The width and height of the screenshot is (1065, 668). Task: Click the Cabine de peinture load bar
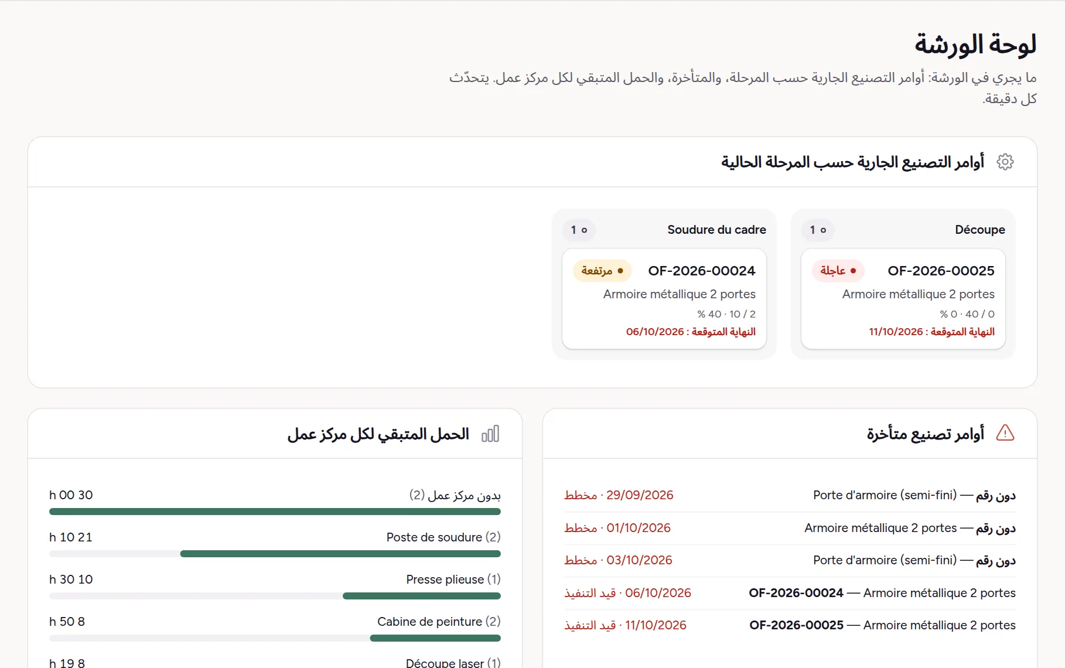(275, 638)
